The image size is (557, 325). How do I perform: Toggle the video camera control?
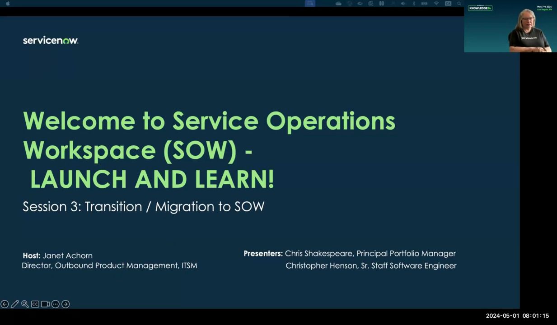click(45, 304)
